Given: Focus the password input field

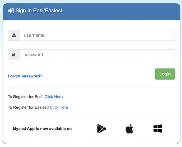Looking at the screenshot, I should (x=97, y=55).
